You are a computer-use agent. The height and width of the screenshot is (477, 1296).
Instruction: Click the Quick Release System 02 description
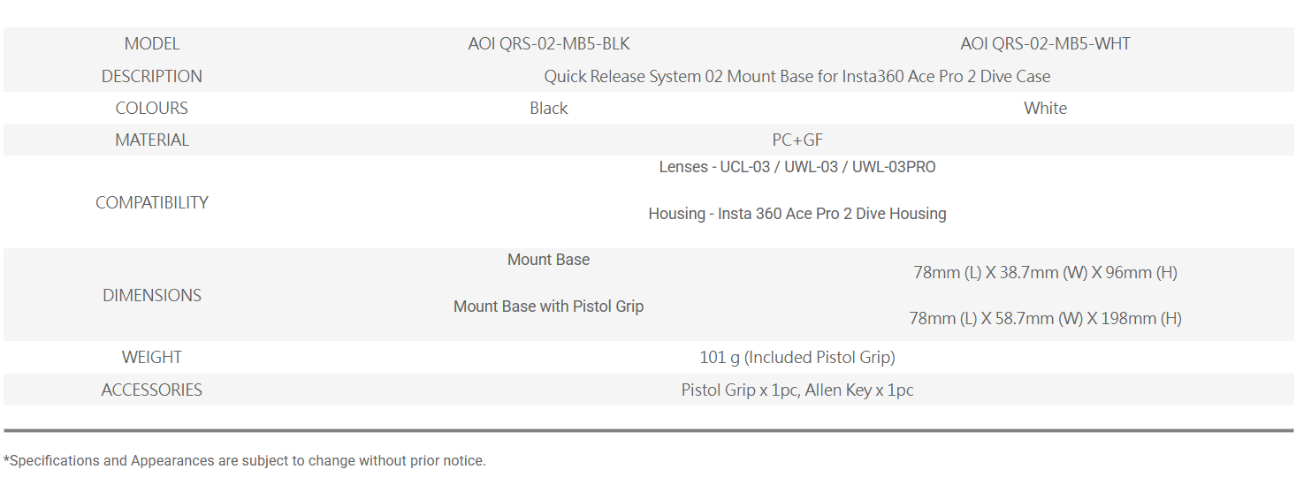click(x=797, y=76)
